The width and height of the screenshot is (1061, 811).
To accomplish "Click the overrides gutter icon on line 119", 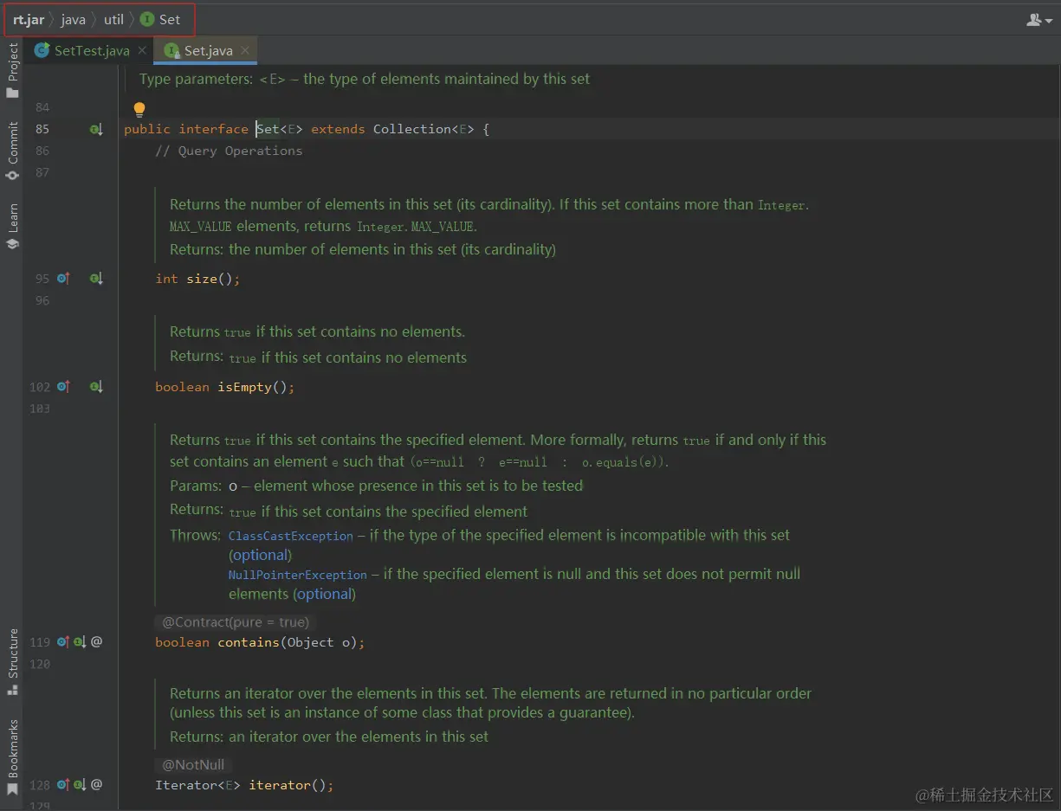I will [x=63, y=642].
